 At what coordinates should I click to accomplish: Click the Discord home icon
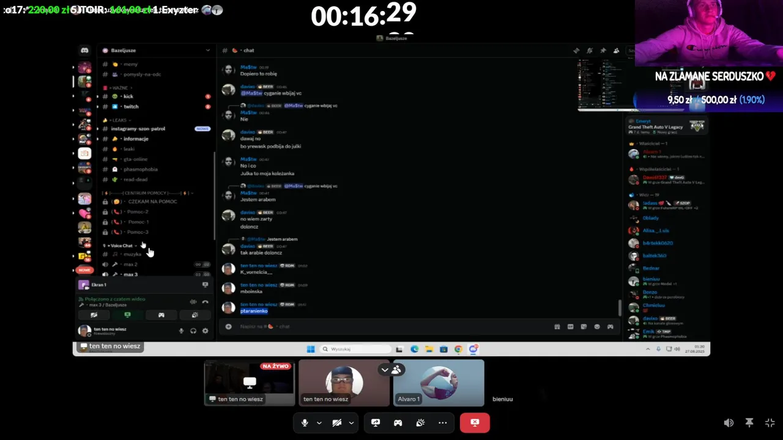[x=84, y=50]
